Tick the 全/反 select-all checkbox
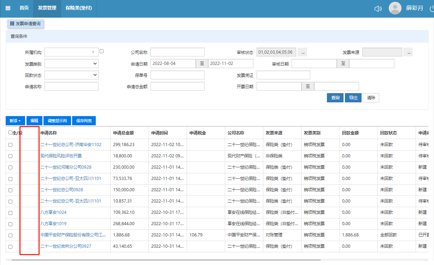434x265 pixels. pos(10,133)
